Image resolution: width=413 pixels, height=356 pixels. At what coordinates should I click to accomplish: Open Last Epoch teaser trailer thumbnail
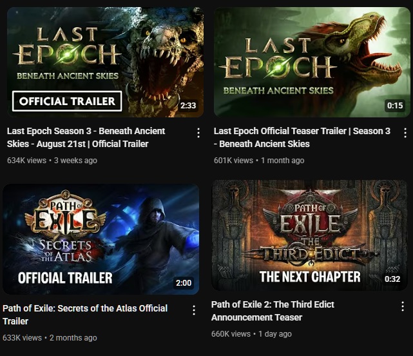point(312,62)
